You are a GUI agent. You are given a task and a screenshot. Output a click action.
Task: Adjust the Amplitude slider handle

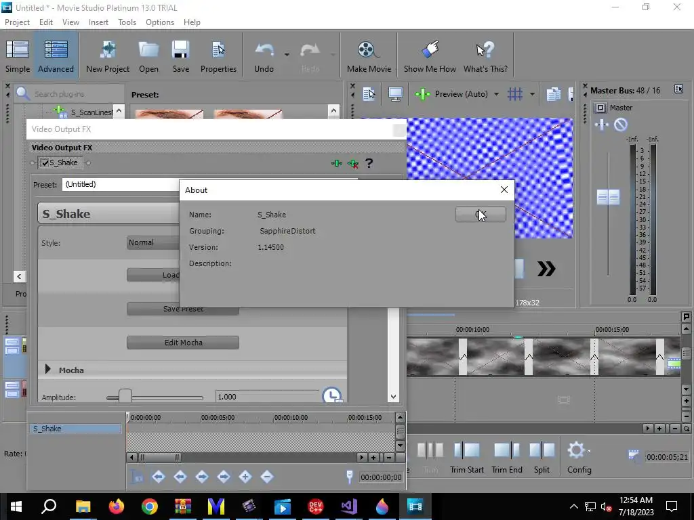pos(125,396)
